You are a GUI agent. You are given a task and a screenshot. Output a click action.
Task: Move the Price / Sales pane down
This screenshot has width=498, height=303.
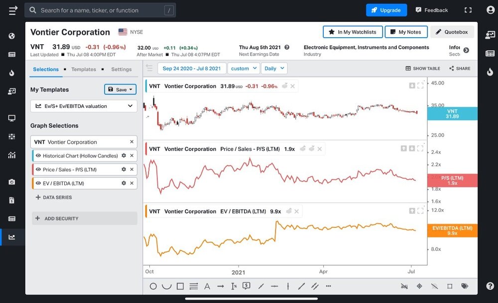point(412,149)
